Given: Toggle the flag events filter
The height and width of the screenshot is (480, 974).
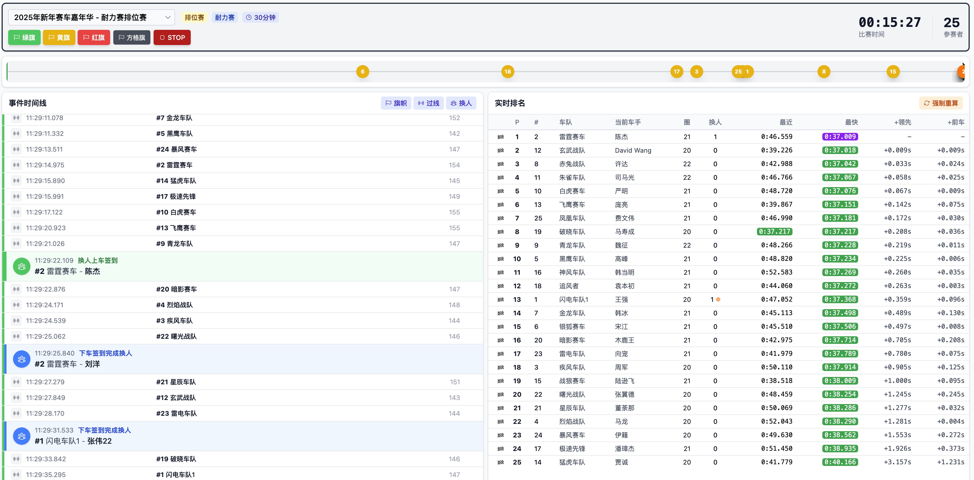Looking at the screenshot, I should click(396, 103).
